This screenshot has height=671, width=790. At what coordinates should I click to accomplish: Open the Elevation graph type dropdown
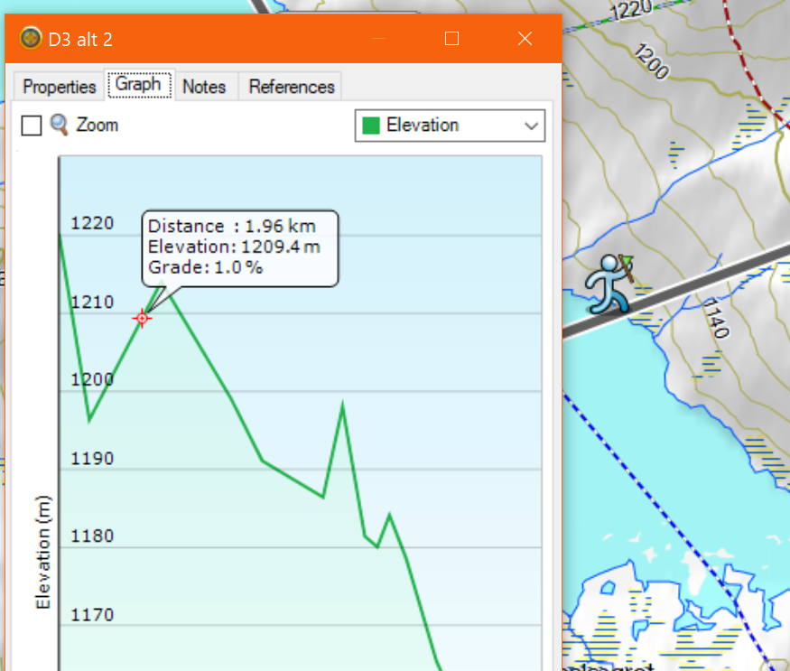tap(450, 126)
